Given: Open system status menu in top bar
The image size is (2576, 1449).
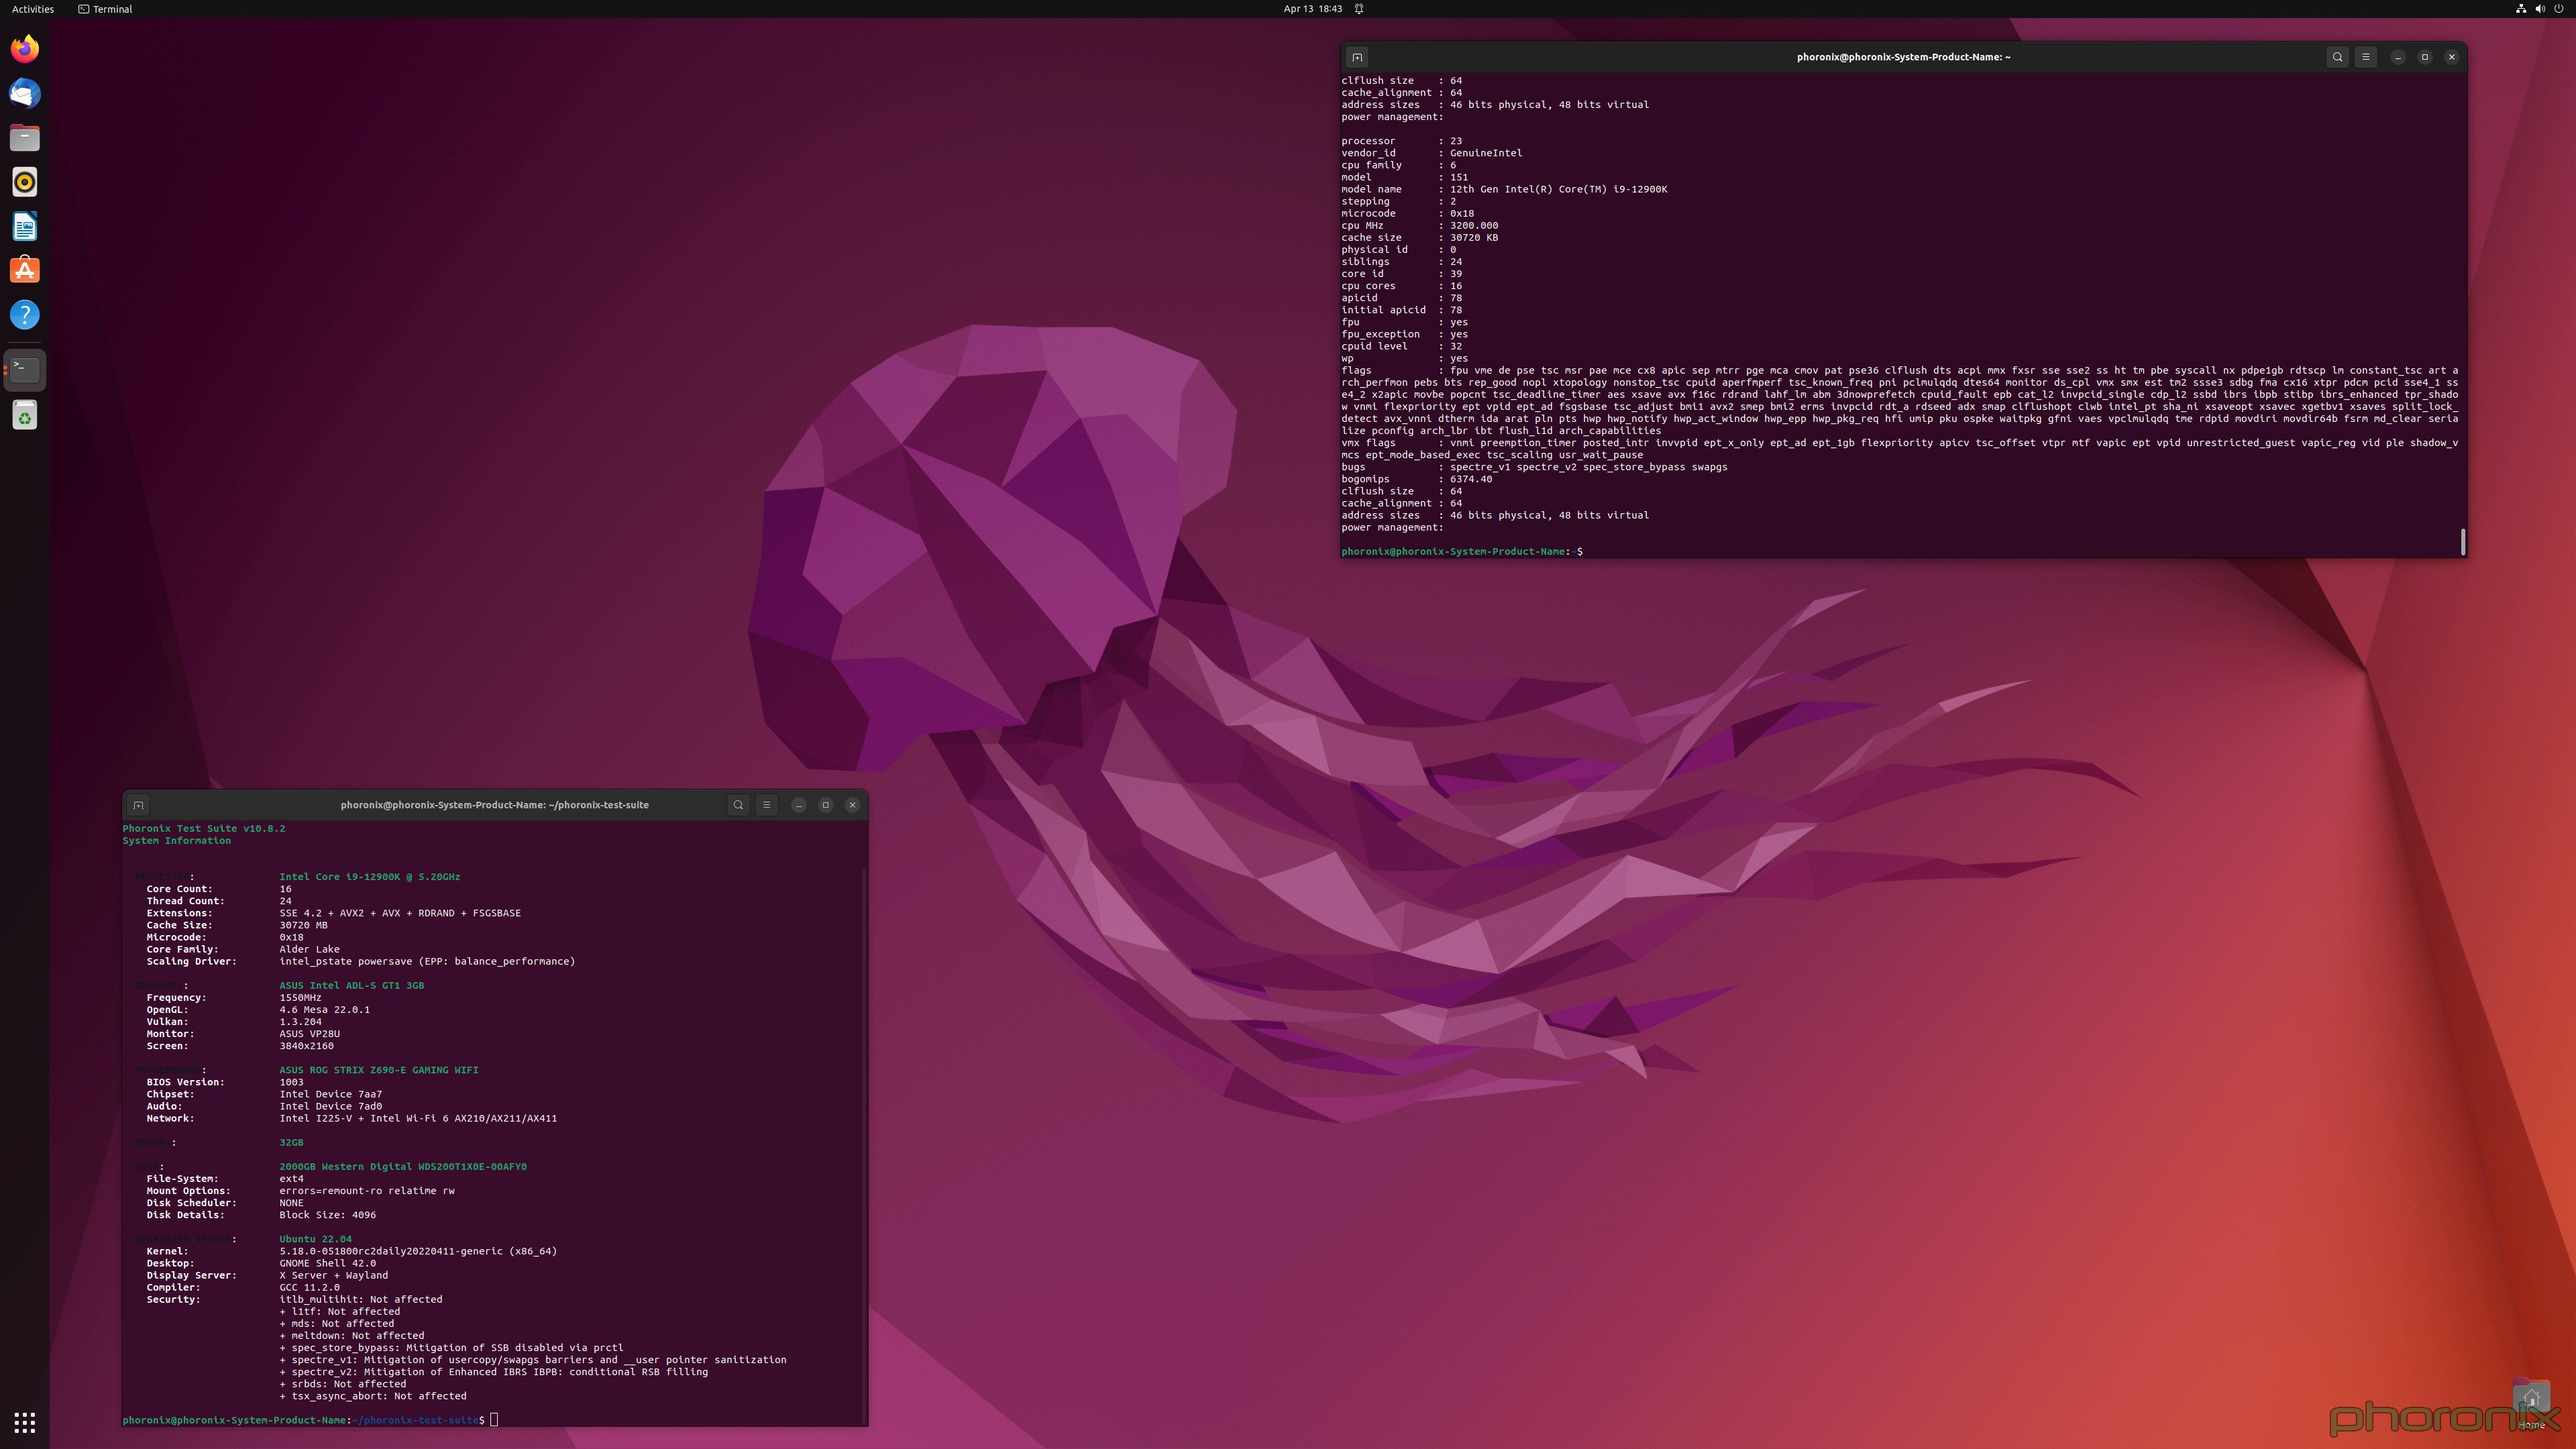Looking at the screenshot, I should click(2540, 9).
